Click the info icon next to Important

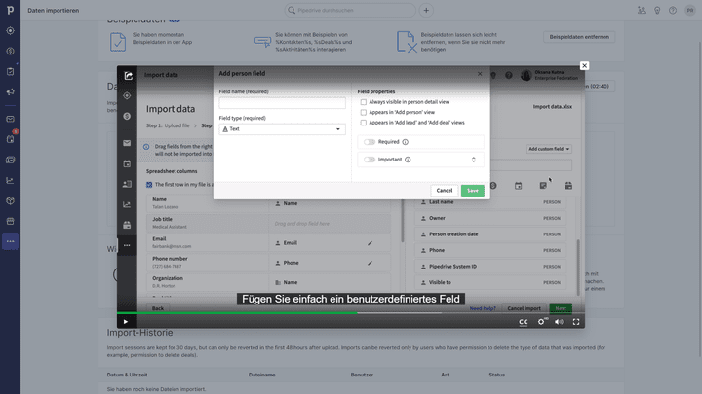click(408, 160)
